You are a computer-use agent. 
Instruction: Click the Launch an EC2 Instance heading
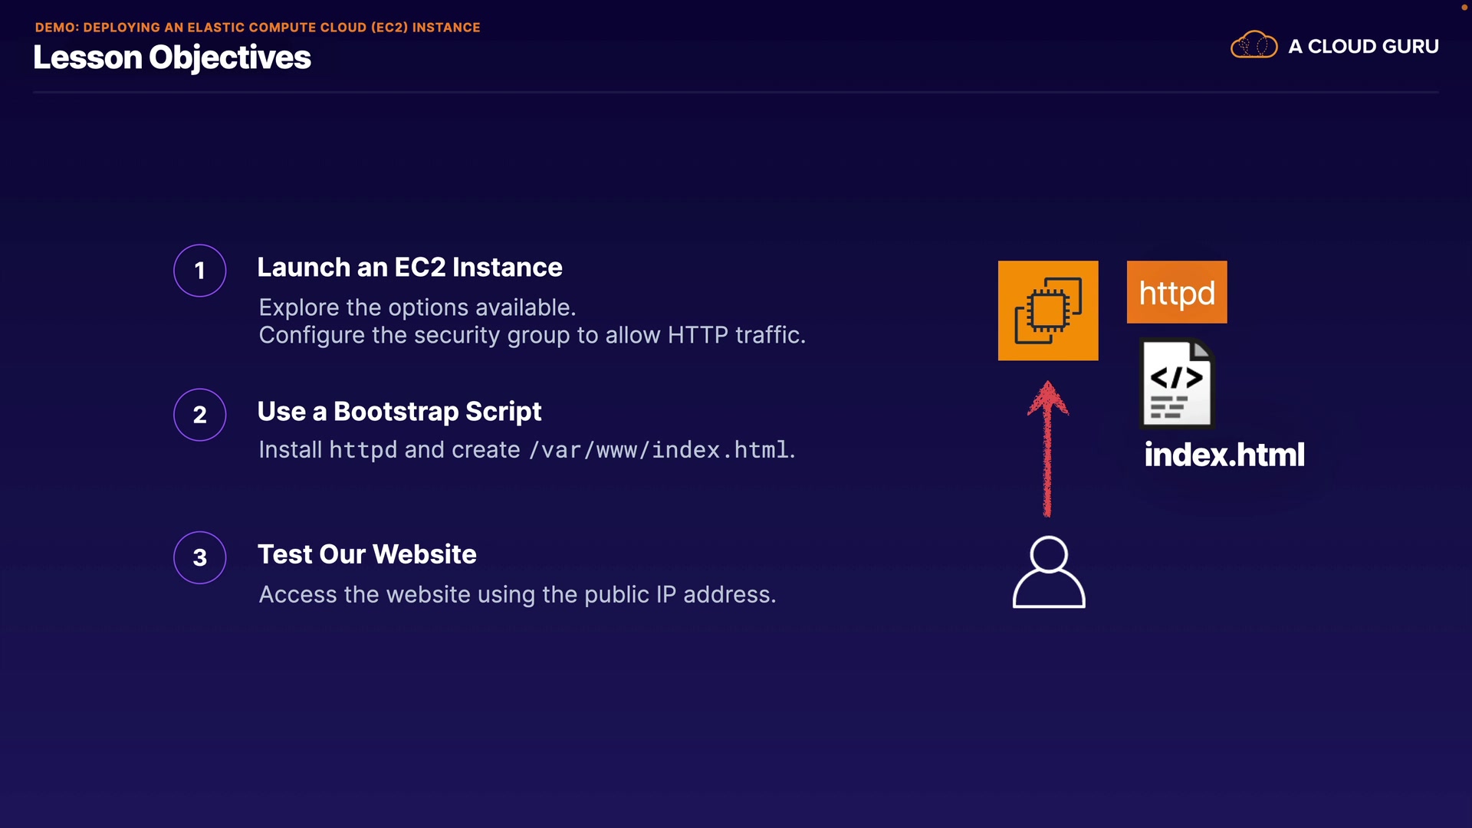pyautogui.click(x=409, y=267)
